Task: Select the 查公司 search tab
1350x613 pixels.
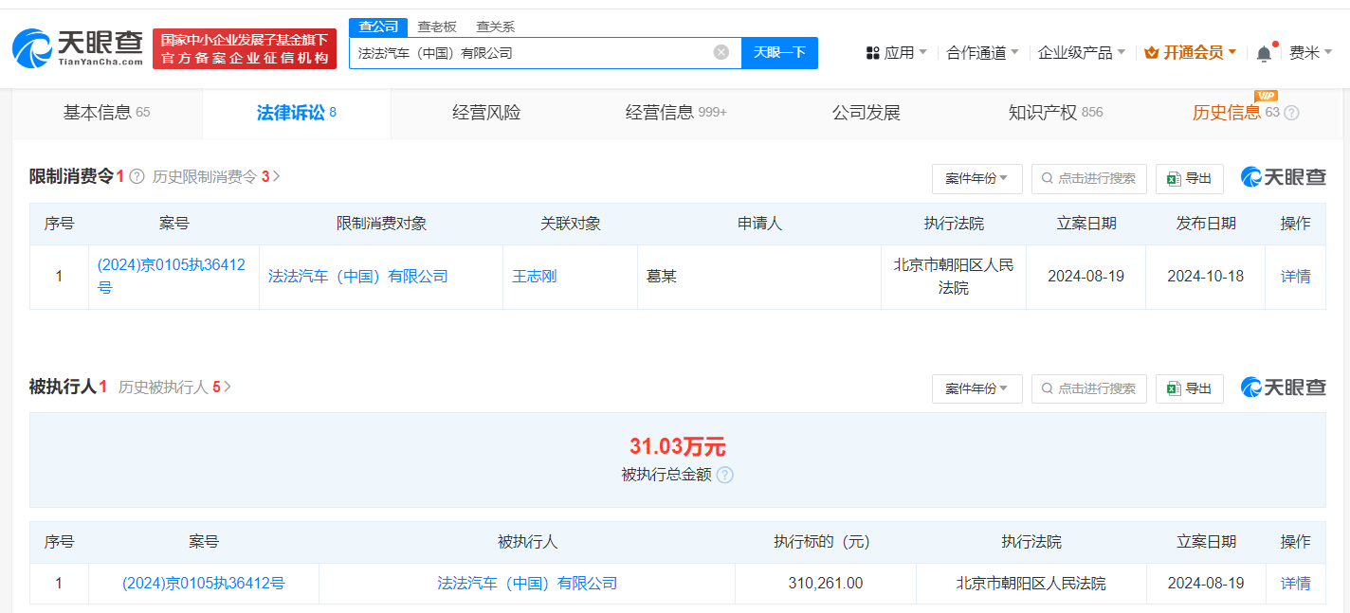Action: 378,27
